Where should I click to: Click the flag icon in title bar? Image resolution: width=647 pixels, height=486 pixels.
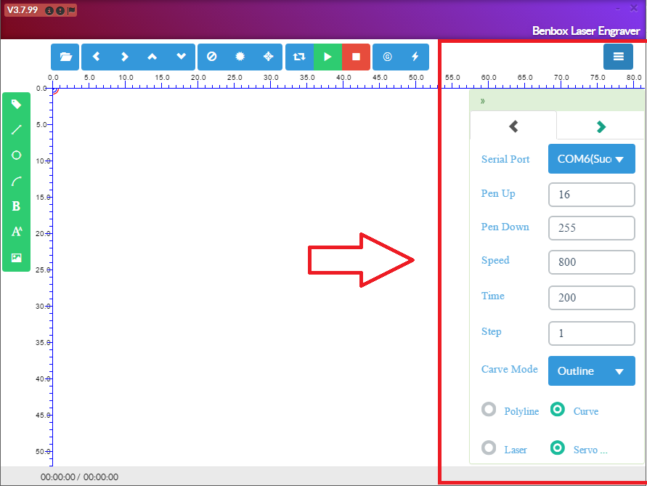[x=71, y=11]
